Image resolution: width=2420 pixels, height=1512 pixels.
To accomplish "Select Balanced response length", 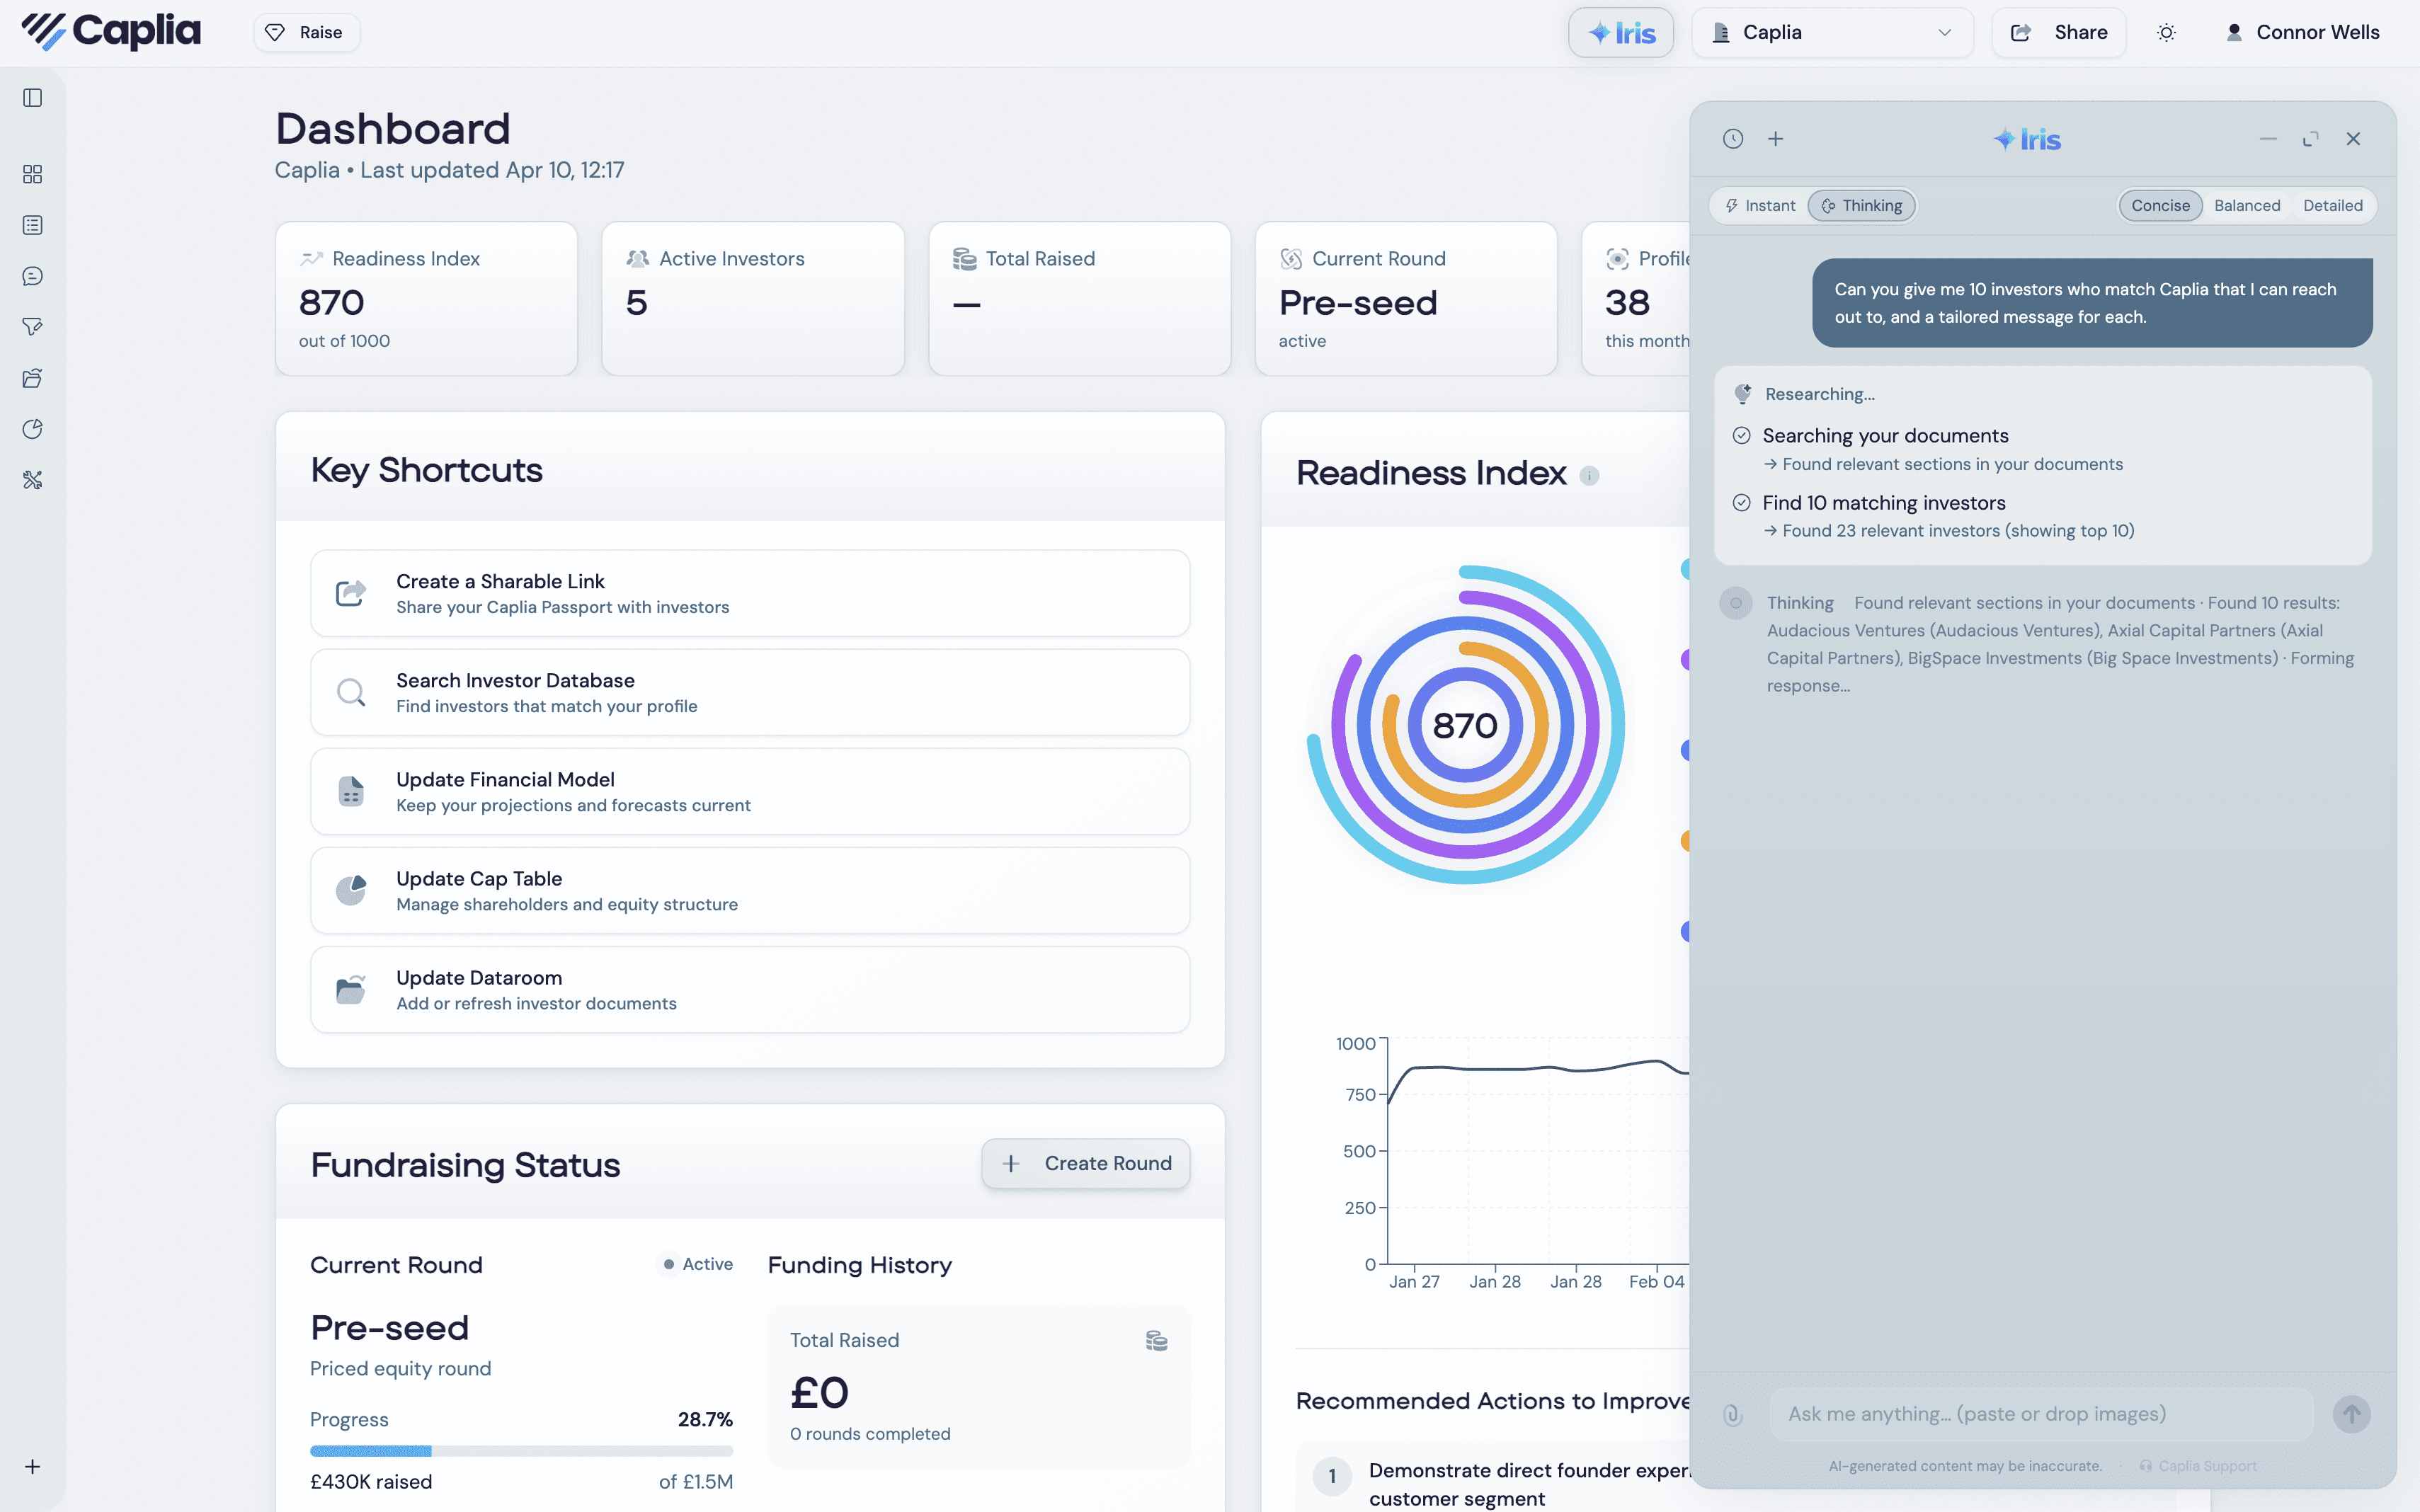I will [x=2247, y=206].
